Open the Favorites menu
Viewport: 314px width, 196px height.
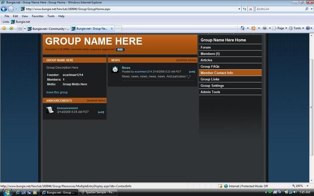click(x=38, y=16)
